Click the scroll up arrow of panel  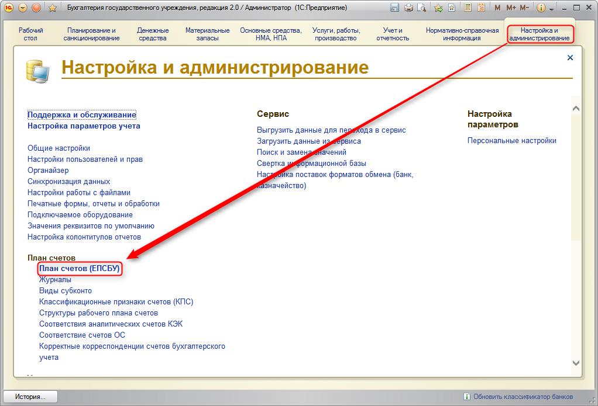pos(576,109)
